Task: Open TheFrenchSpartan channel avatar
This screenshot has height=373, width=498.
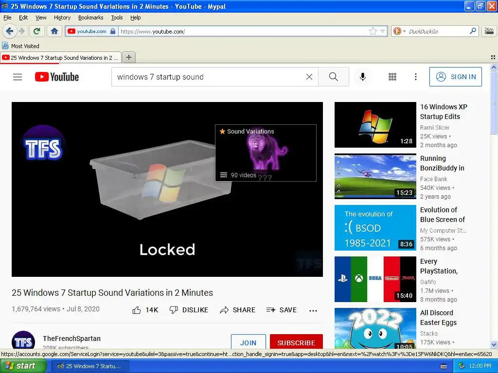Action: (23, 339)
